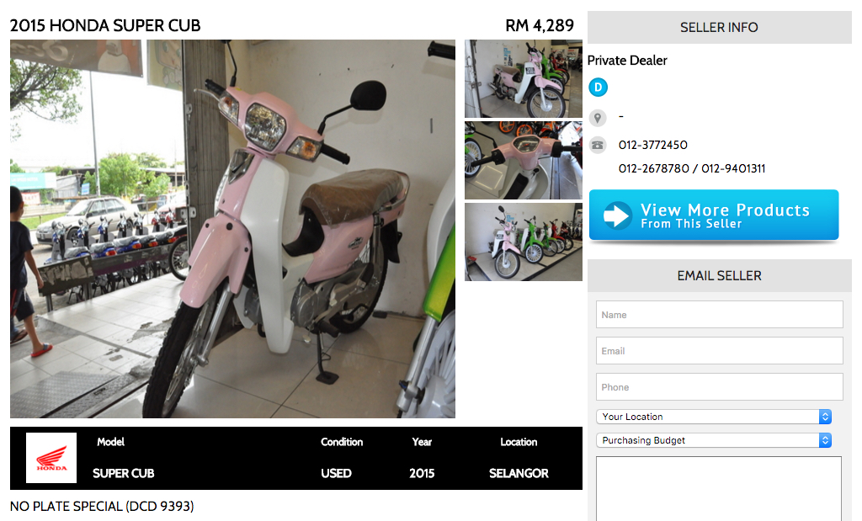
Task: Focus the Phone input field
Action: tap(719, 387)
